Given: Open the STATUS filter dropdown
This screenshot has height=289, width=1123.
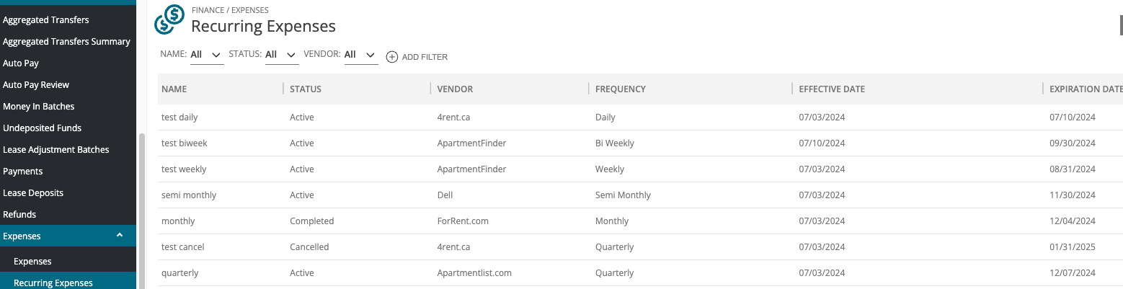Looking at the screenshot, I should (282, 55).
